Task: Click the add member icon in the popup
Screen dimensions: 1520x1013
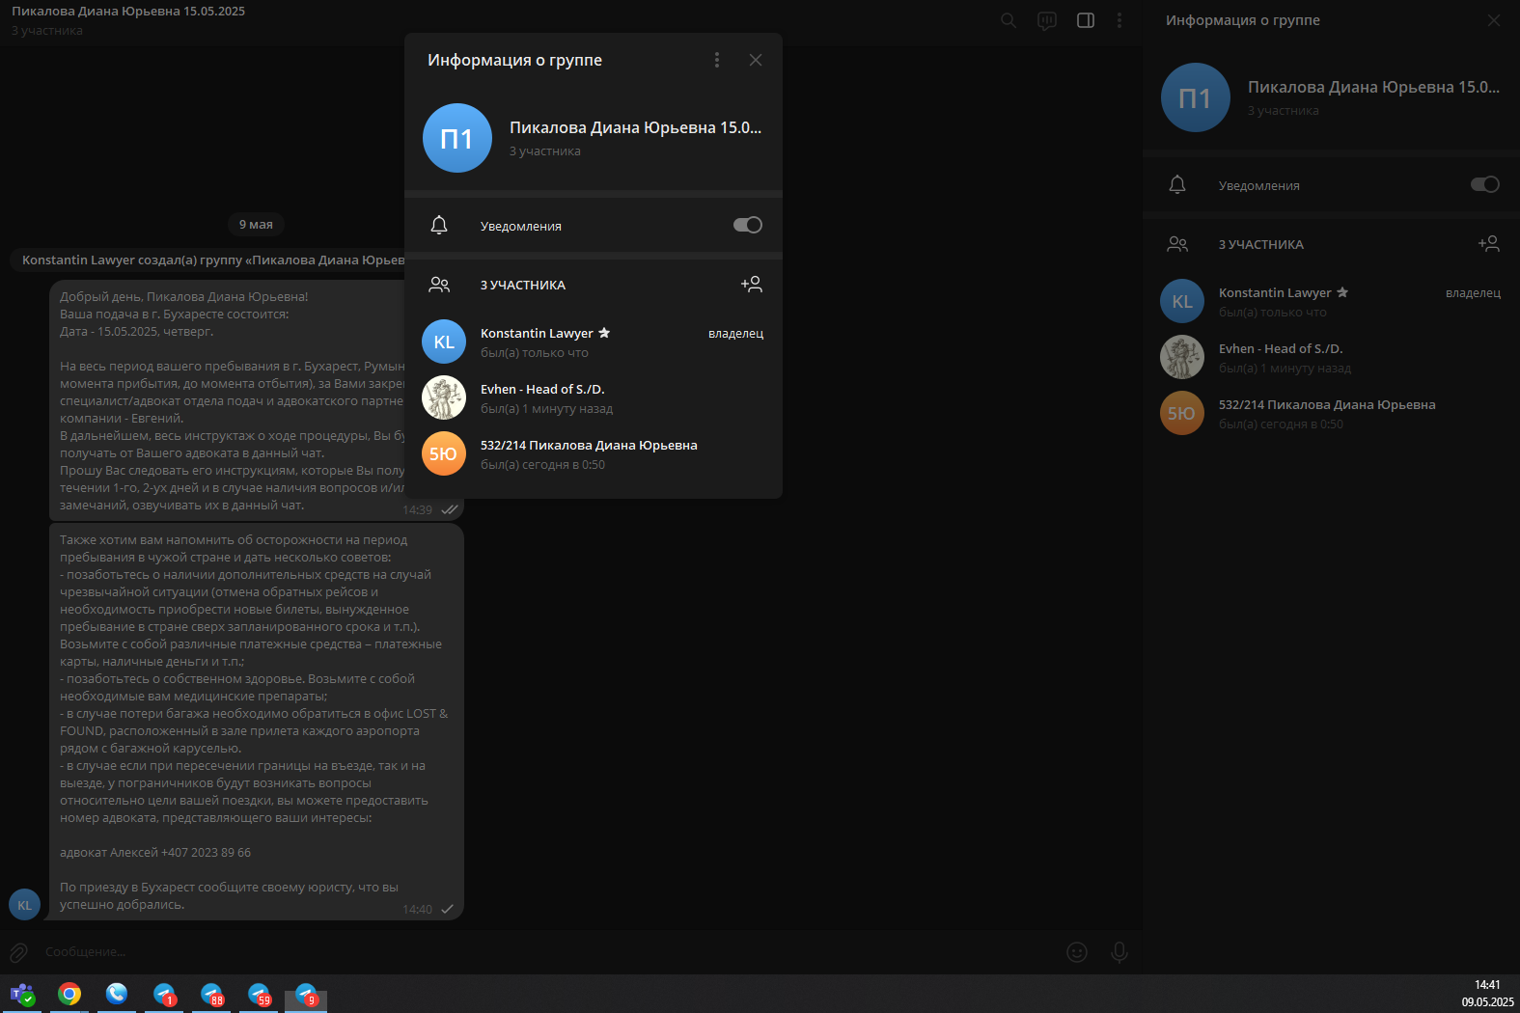Action: tap(751, 284)
